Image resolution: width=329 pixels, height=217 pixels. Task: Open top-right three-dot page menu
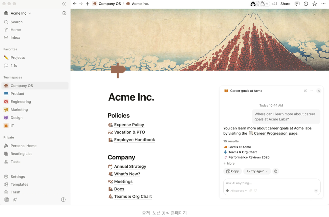pyautogui.click(x=323, y=4)
